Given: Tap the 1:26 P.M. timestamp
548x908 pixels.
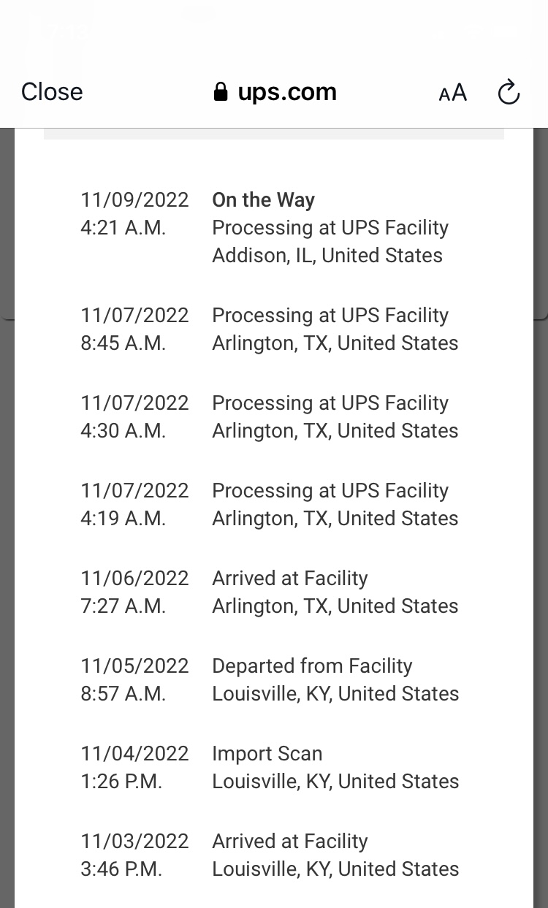Looking at the screenshot, I should coord(121,782).
